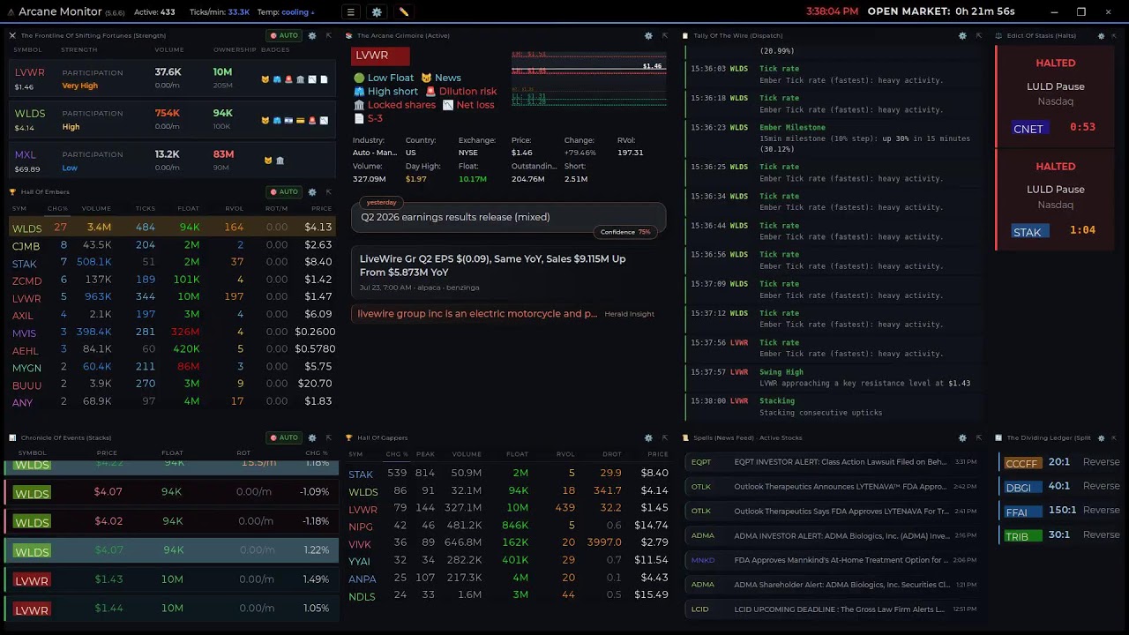Image resolution: width=1129 pixels, height=635 pixels.
Task: Sort Hall Of Embers by PRICE column
Action: click(x=321, y=209)
